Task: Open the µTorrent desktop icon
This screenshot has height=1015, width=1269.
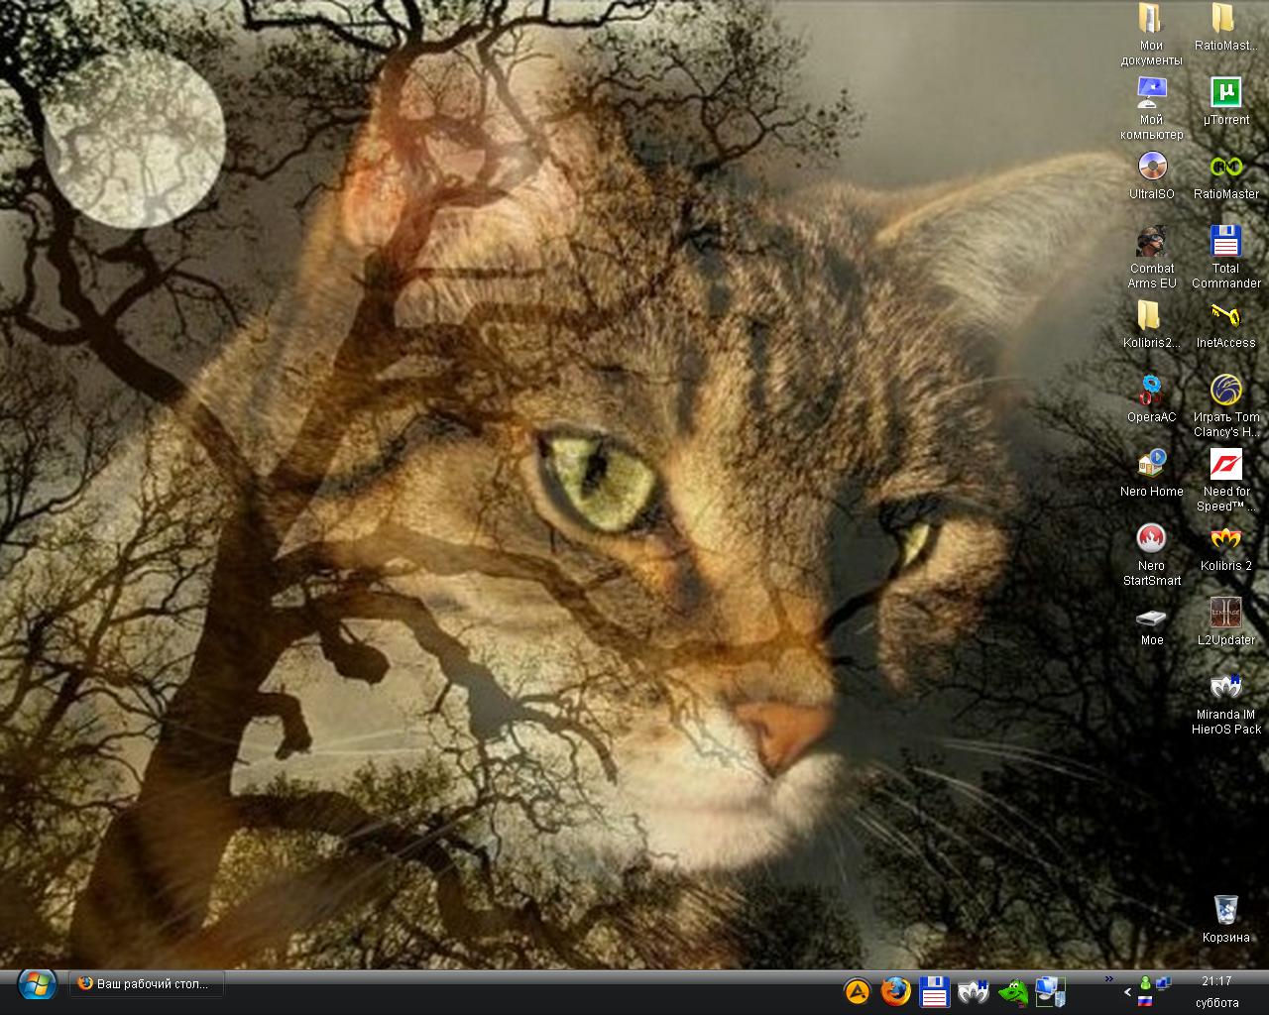Action: click(1225, 93)
